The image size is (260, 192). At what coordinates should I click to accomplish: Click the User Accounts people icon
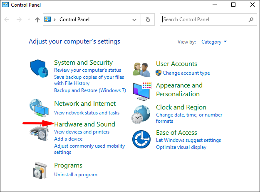pyautogui.click(x=142, y=68)
